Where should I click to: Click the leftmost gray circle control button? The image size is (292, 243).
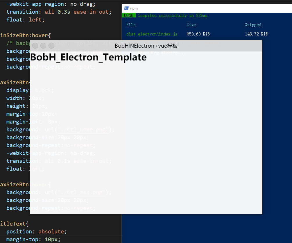35,46
